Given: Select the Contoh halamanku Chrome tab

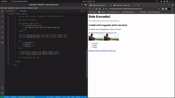Looking at the screenshot, I should point(99,5).
